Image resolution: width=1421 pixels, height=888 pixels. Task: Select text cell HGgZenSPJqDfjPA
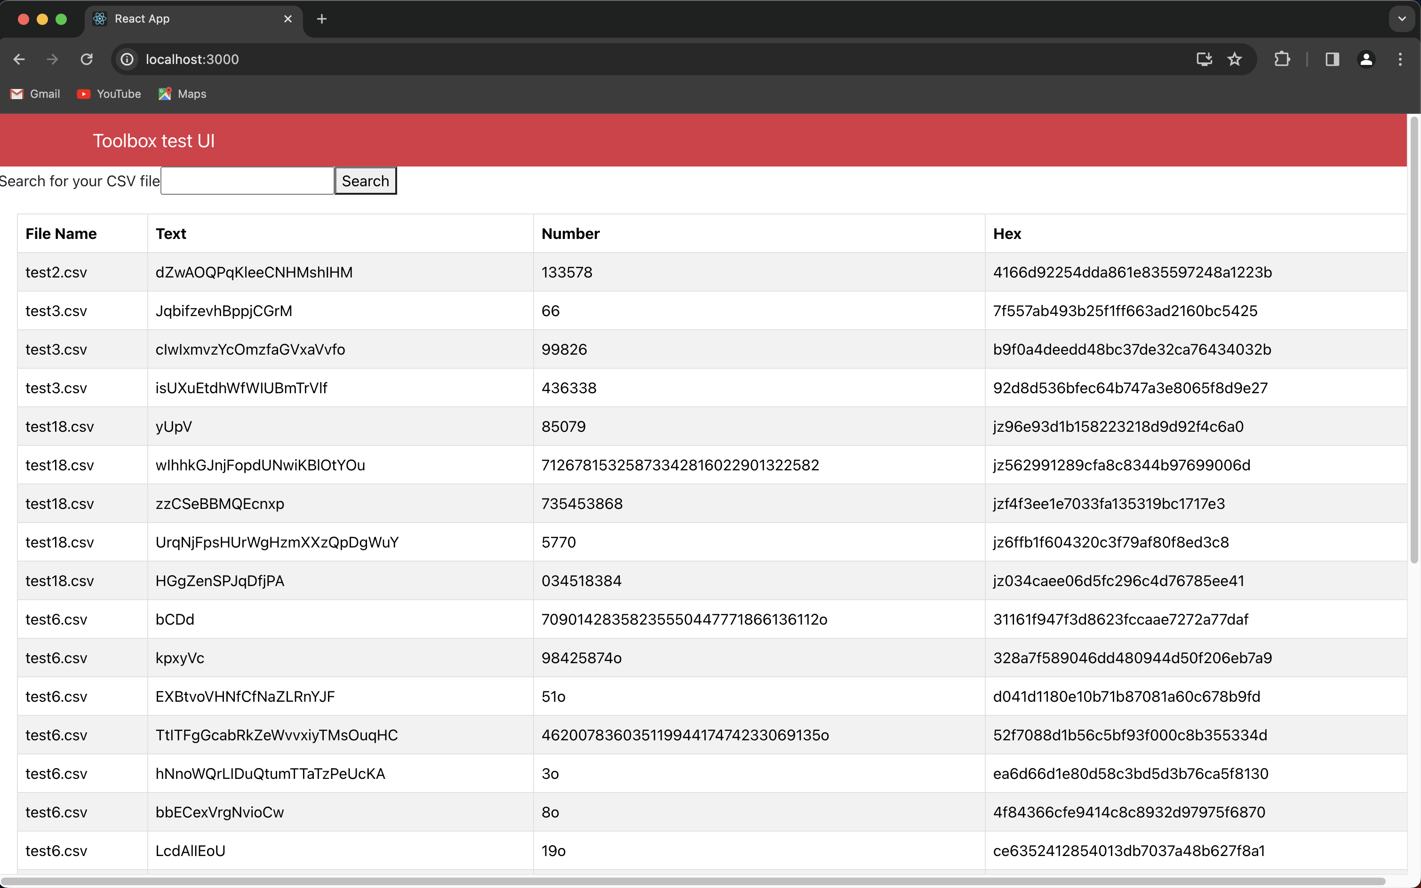[x=340, y=581]
